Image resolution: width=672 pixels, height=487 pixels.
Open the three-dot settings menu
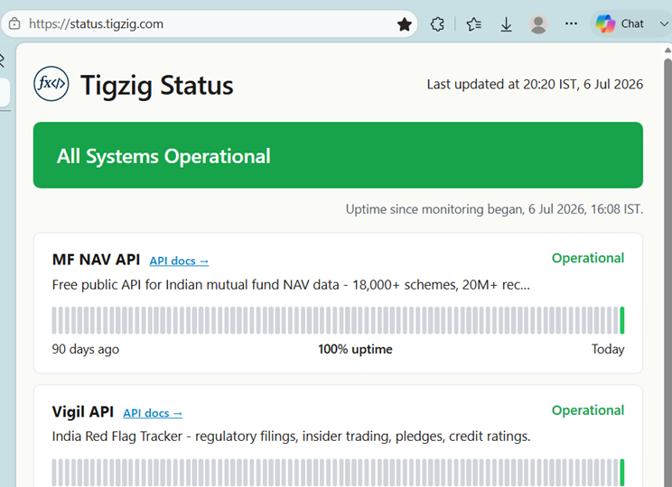[x=571, y=23]
